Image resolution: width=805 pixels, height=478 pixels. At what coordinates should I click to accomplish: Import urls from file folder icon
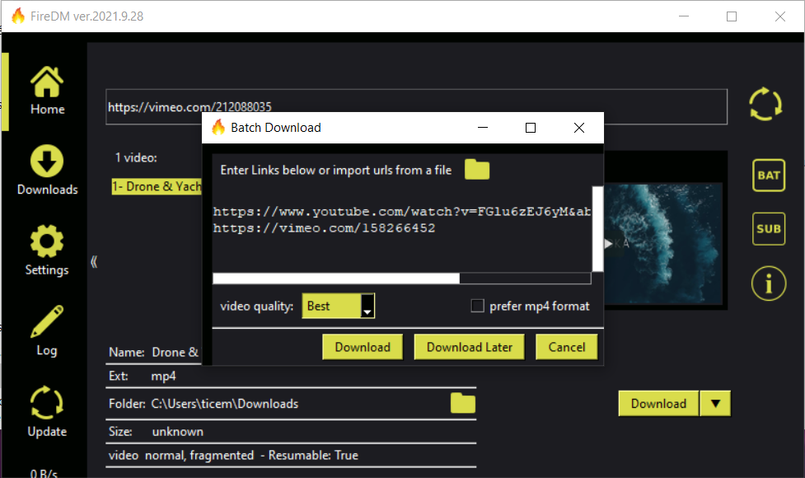(x=477, y=170)
